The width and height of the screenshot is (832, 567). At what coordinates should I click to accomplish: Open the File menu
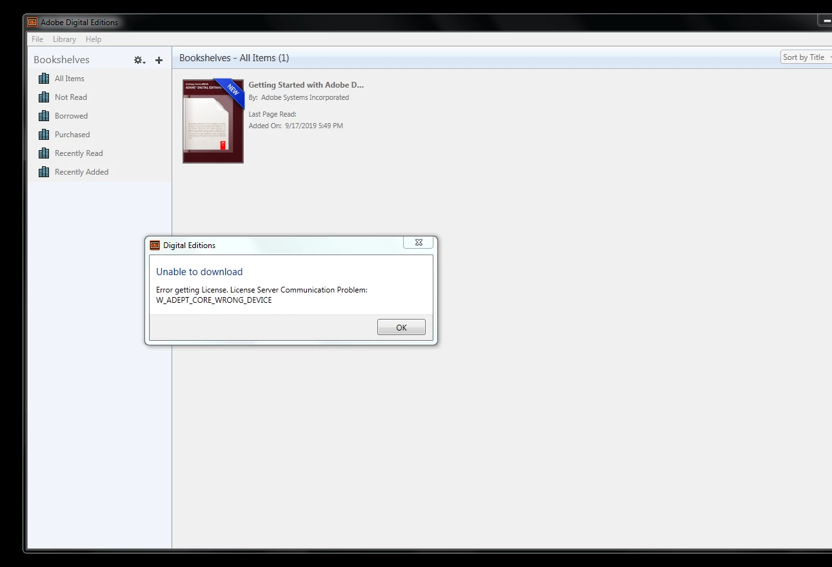[x=37, y=39]
